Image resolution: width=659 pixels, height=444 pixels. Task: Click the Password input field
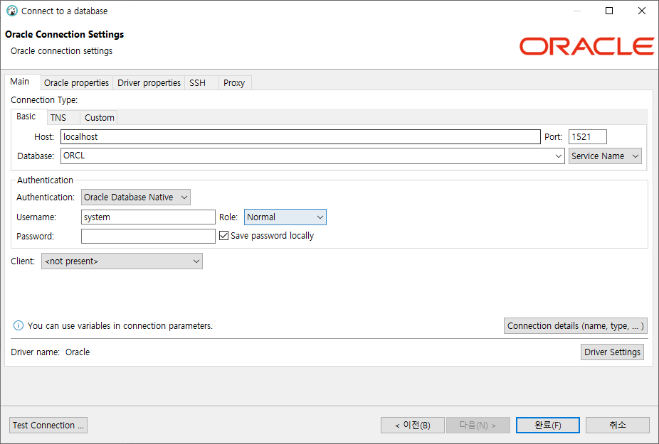pos(148,237)
